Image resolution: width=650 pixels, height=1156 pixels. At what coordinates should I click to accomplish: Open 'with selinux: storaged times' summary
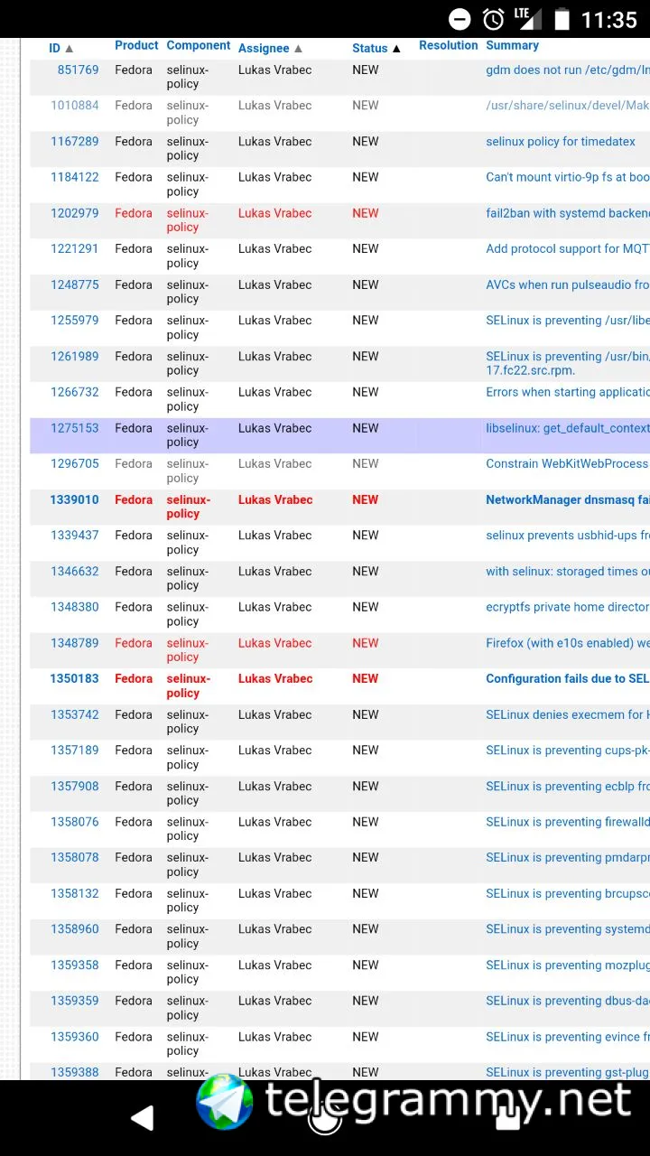pos(568,572)
